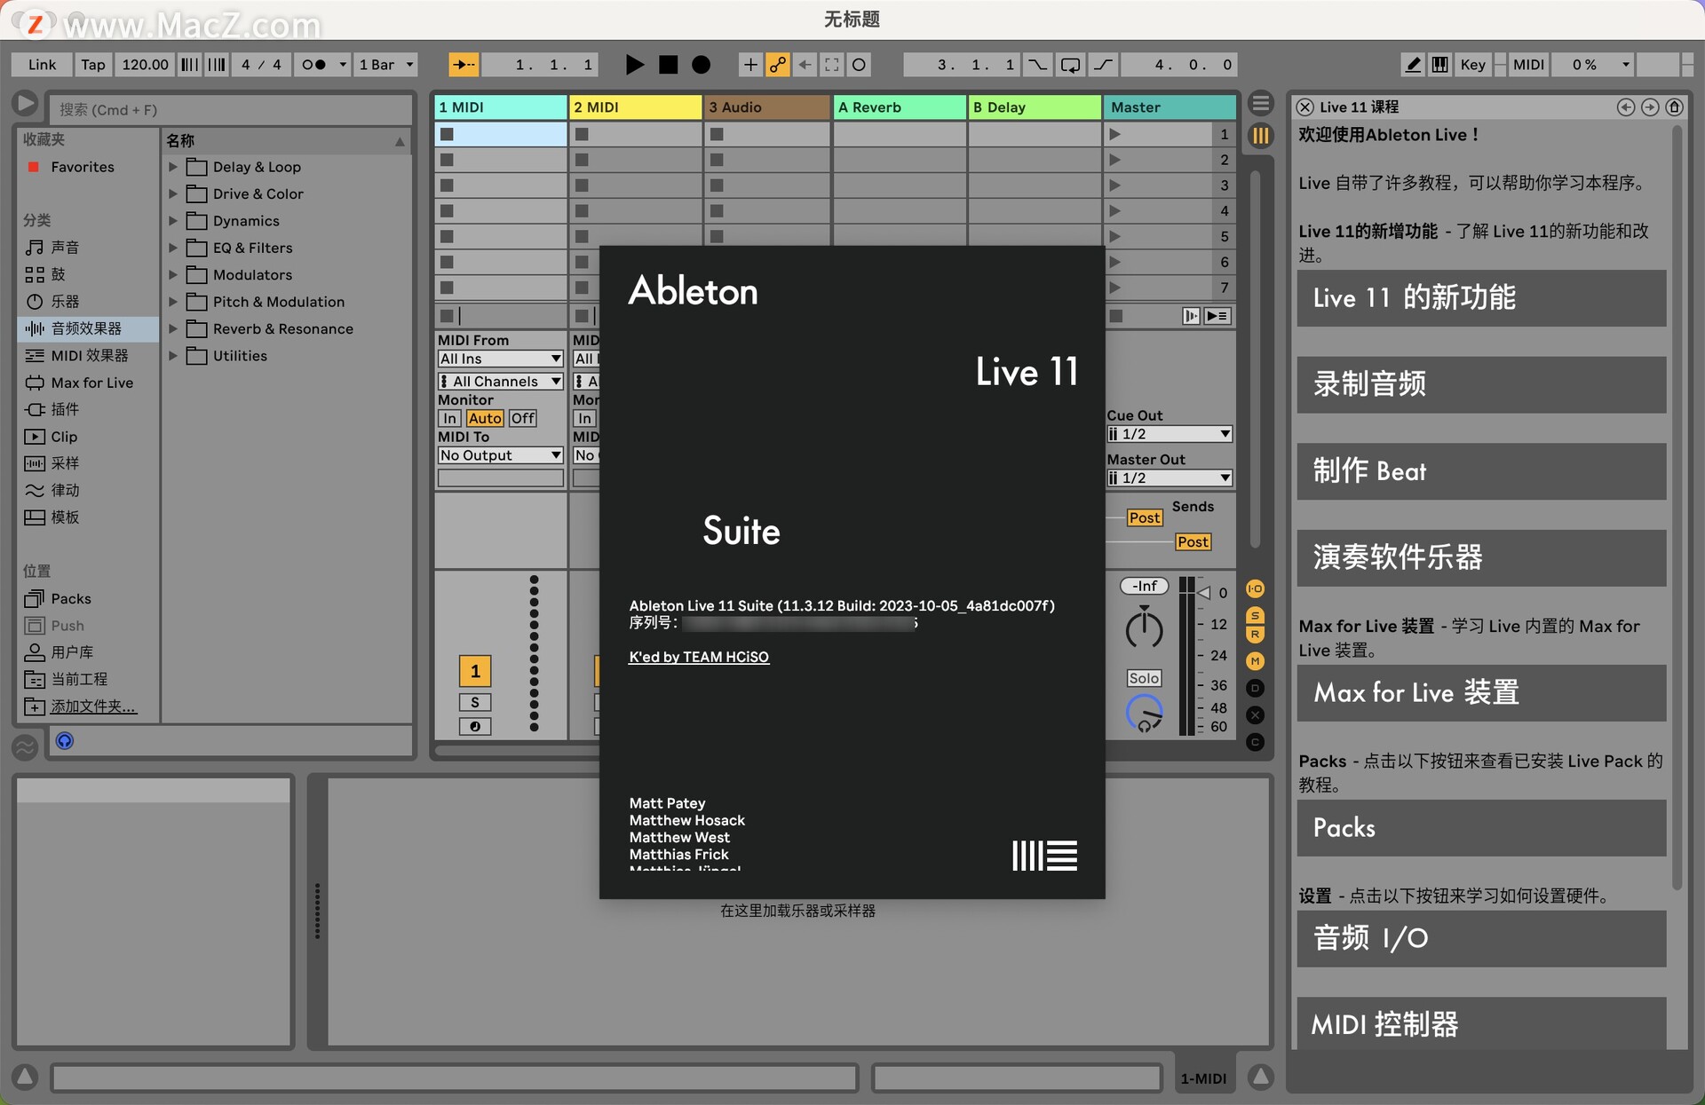Start playback with the Play button
Screen dimensions: 1705x1105
tap(634, 65)
